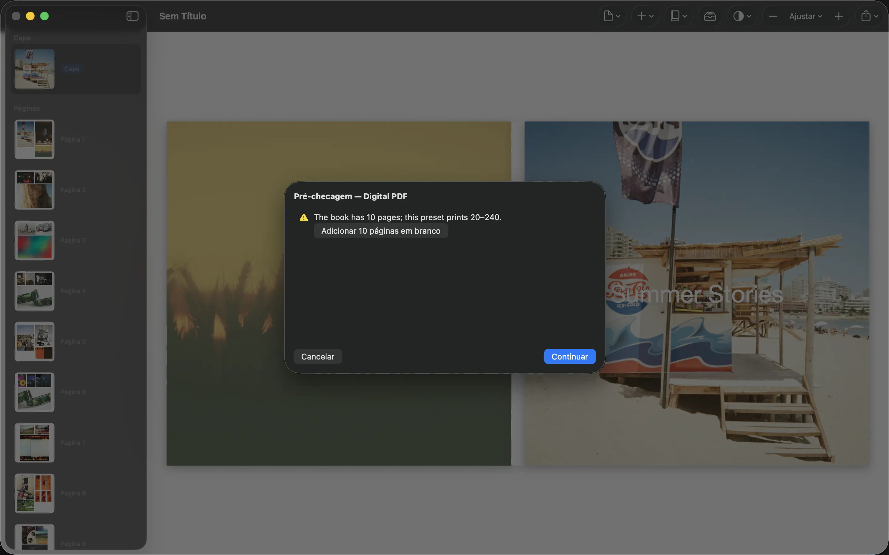This screenshot has width=889, height=555.
Task: Open the share export icon
Action: 870,16
